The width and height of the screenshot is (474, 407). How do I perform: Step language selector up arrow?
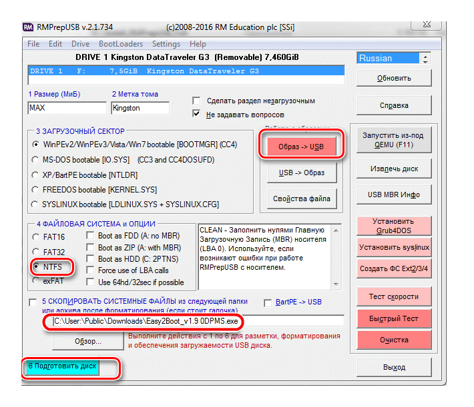tap(425, 56)
